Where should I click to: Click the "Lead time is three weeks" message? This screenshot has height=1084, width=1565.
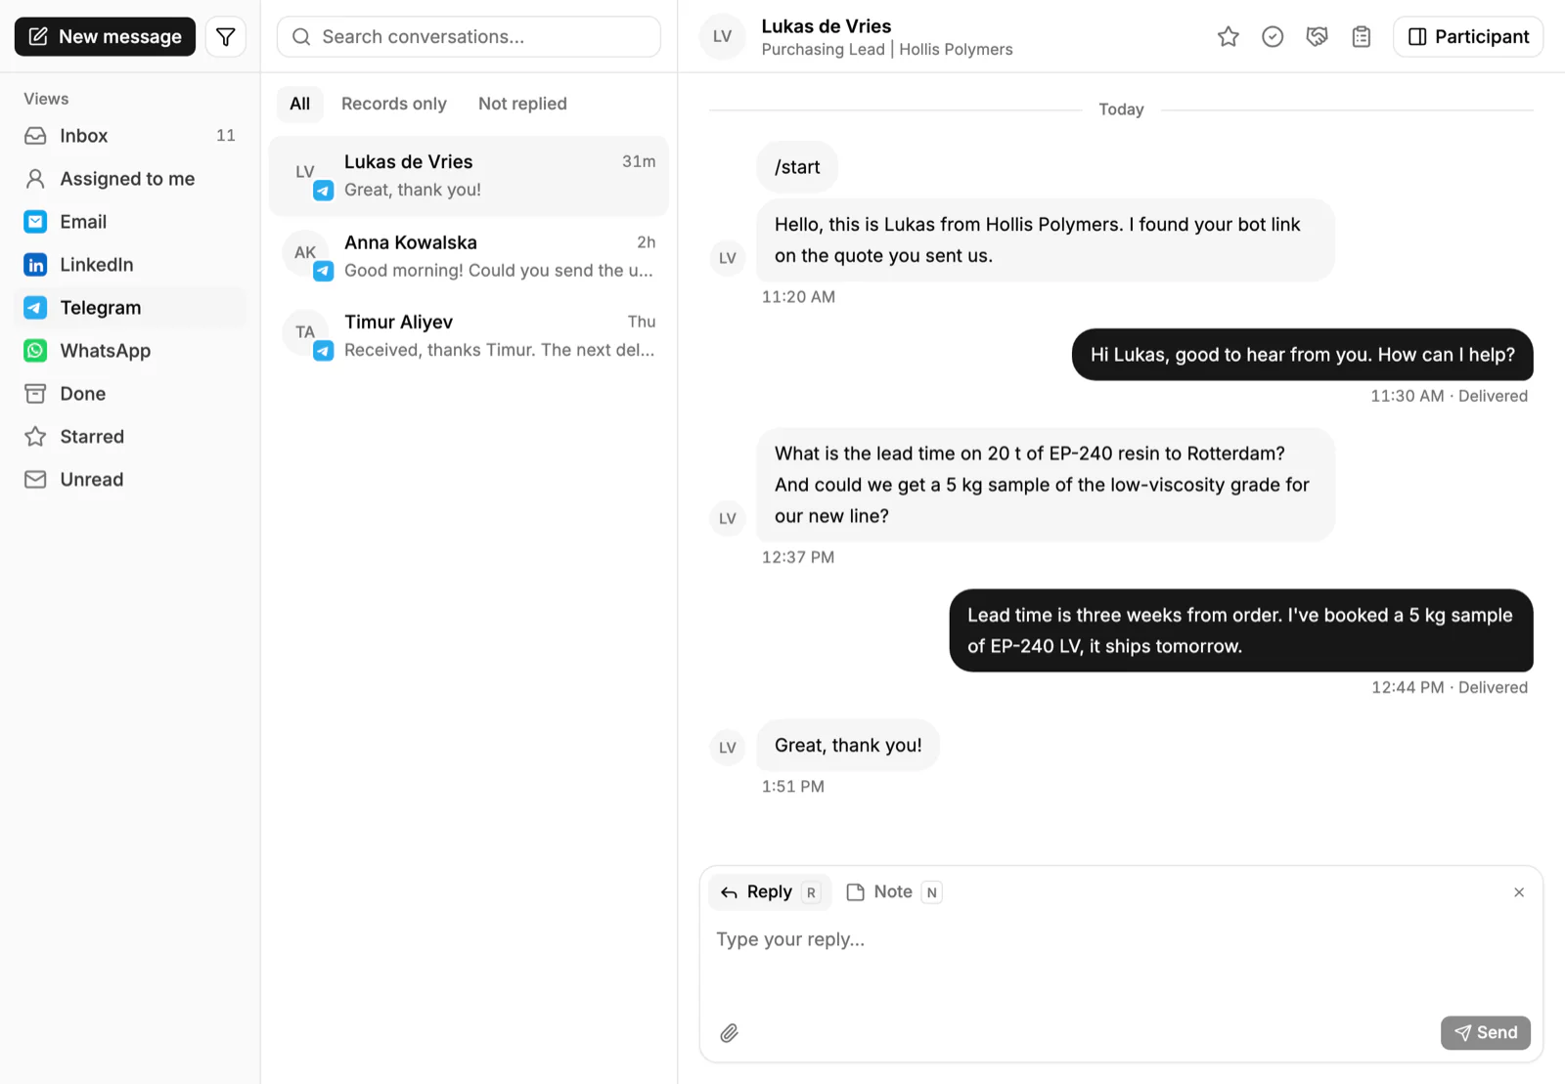point(1241,630)
